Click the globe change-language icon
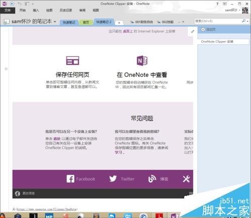Viewport: 251px width, 218px height. [x=18, y=193]
